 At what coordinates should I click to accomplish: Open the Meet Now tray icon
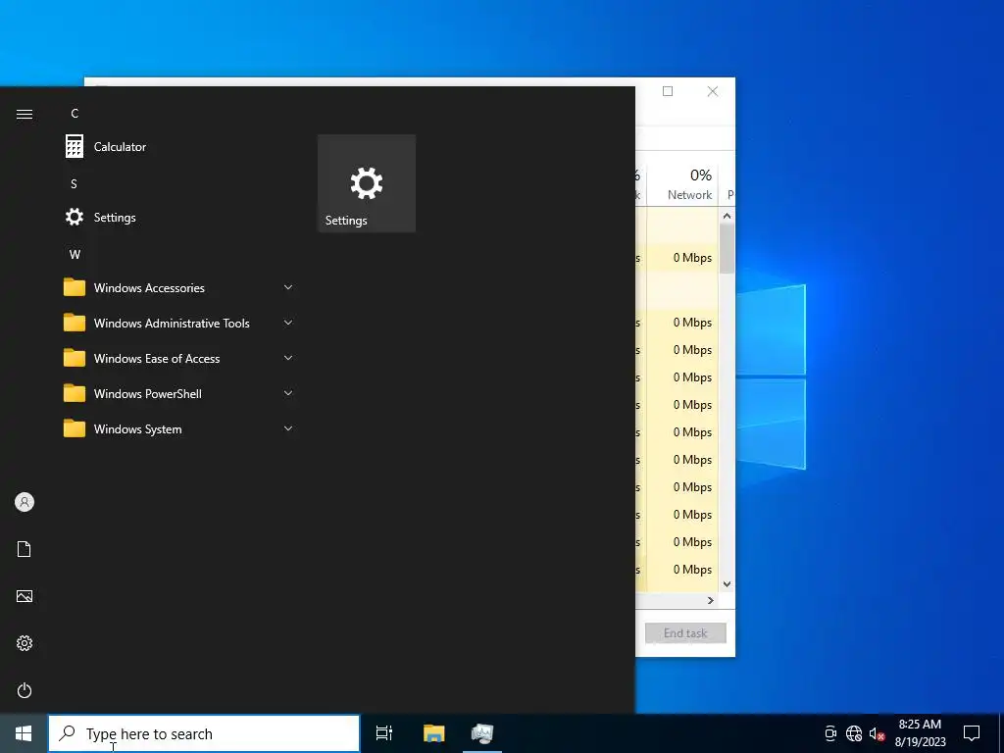pyautogui.click(x=830, y=733)
